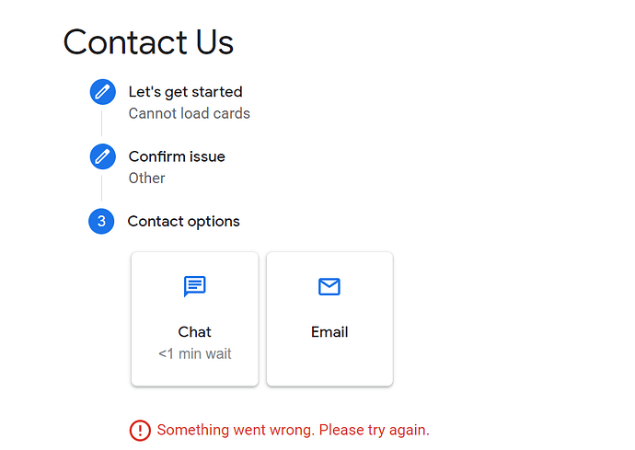Select the Other issue summary text
The width and height of the screenshot is (635, 450).
coord(146,179)
